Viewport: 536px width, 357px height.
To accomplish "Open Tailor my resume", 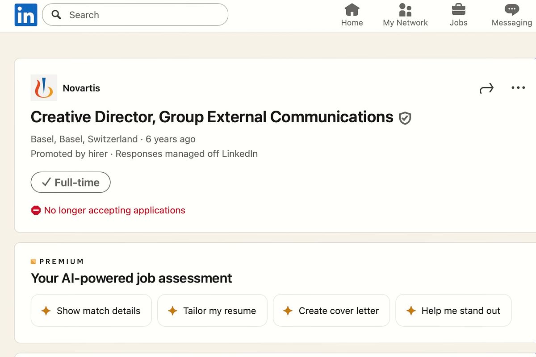I will [212, 311].
